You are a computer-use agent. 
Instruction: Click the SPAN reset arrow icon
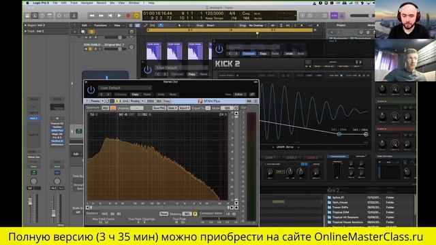coord(108,101)
